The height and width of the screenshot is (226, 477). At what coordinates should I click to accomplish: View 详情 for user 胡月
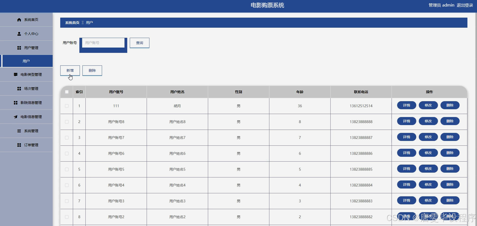407,105
